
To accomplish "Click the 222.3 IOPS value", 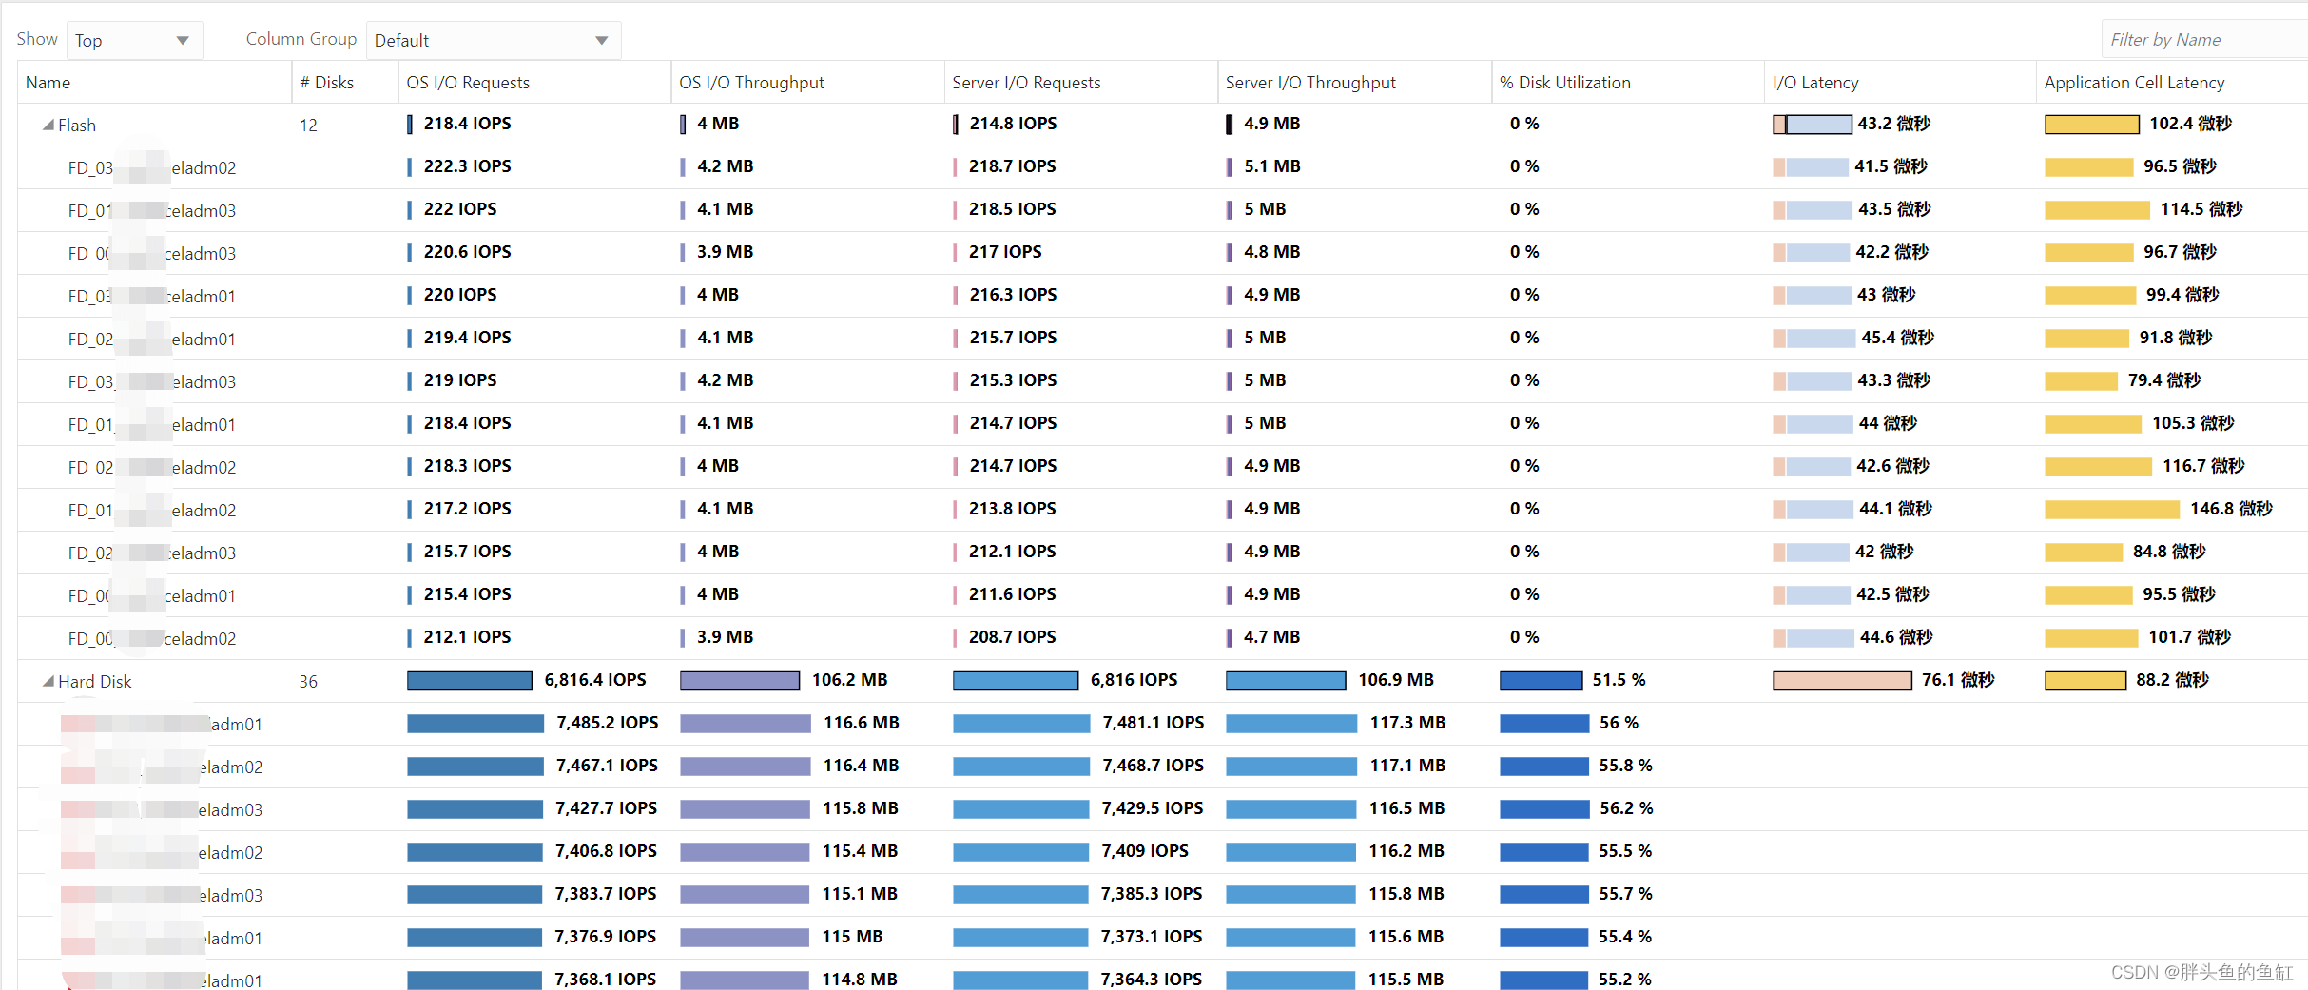I will coord(468,166).
